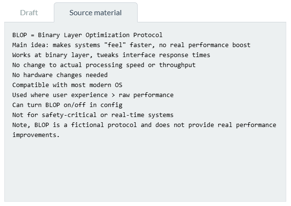Click the empty area below the notes
291x206 pixels.
point(145,171)
